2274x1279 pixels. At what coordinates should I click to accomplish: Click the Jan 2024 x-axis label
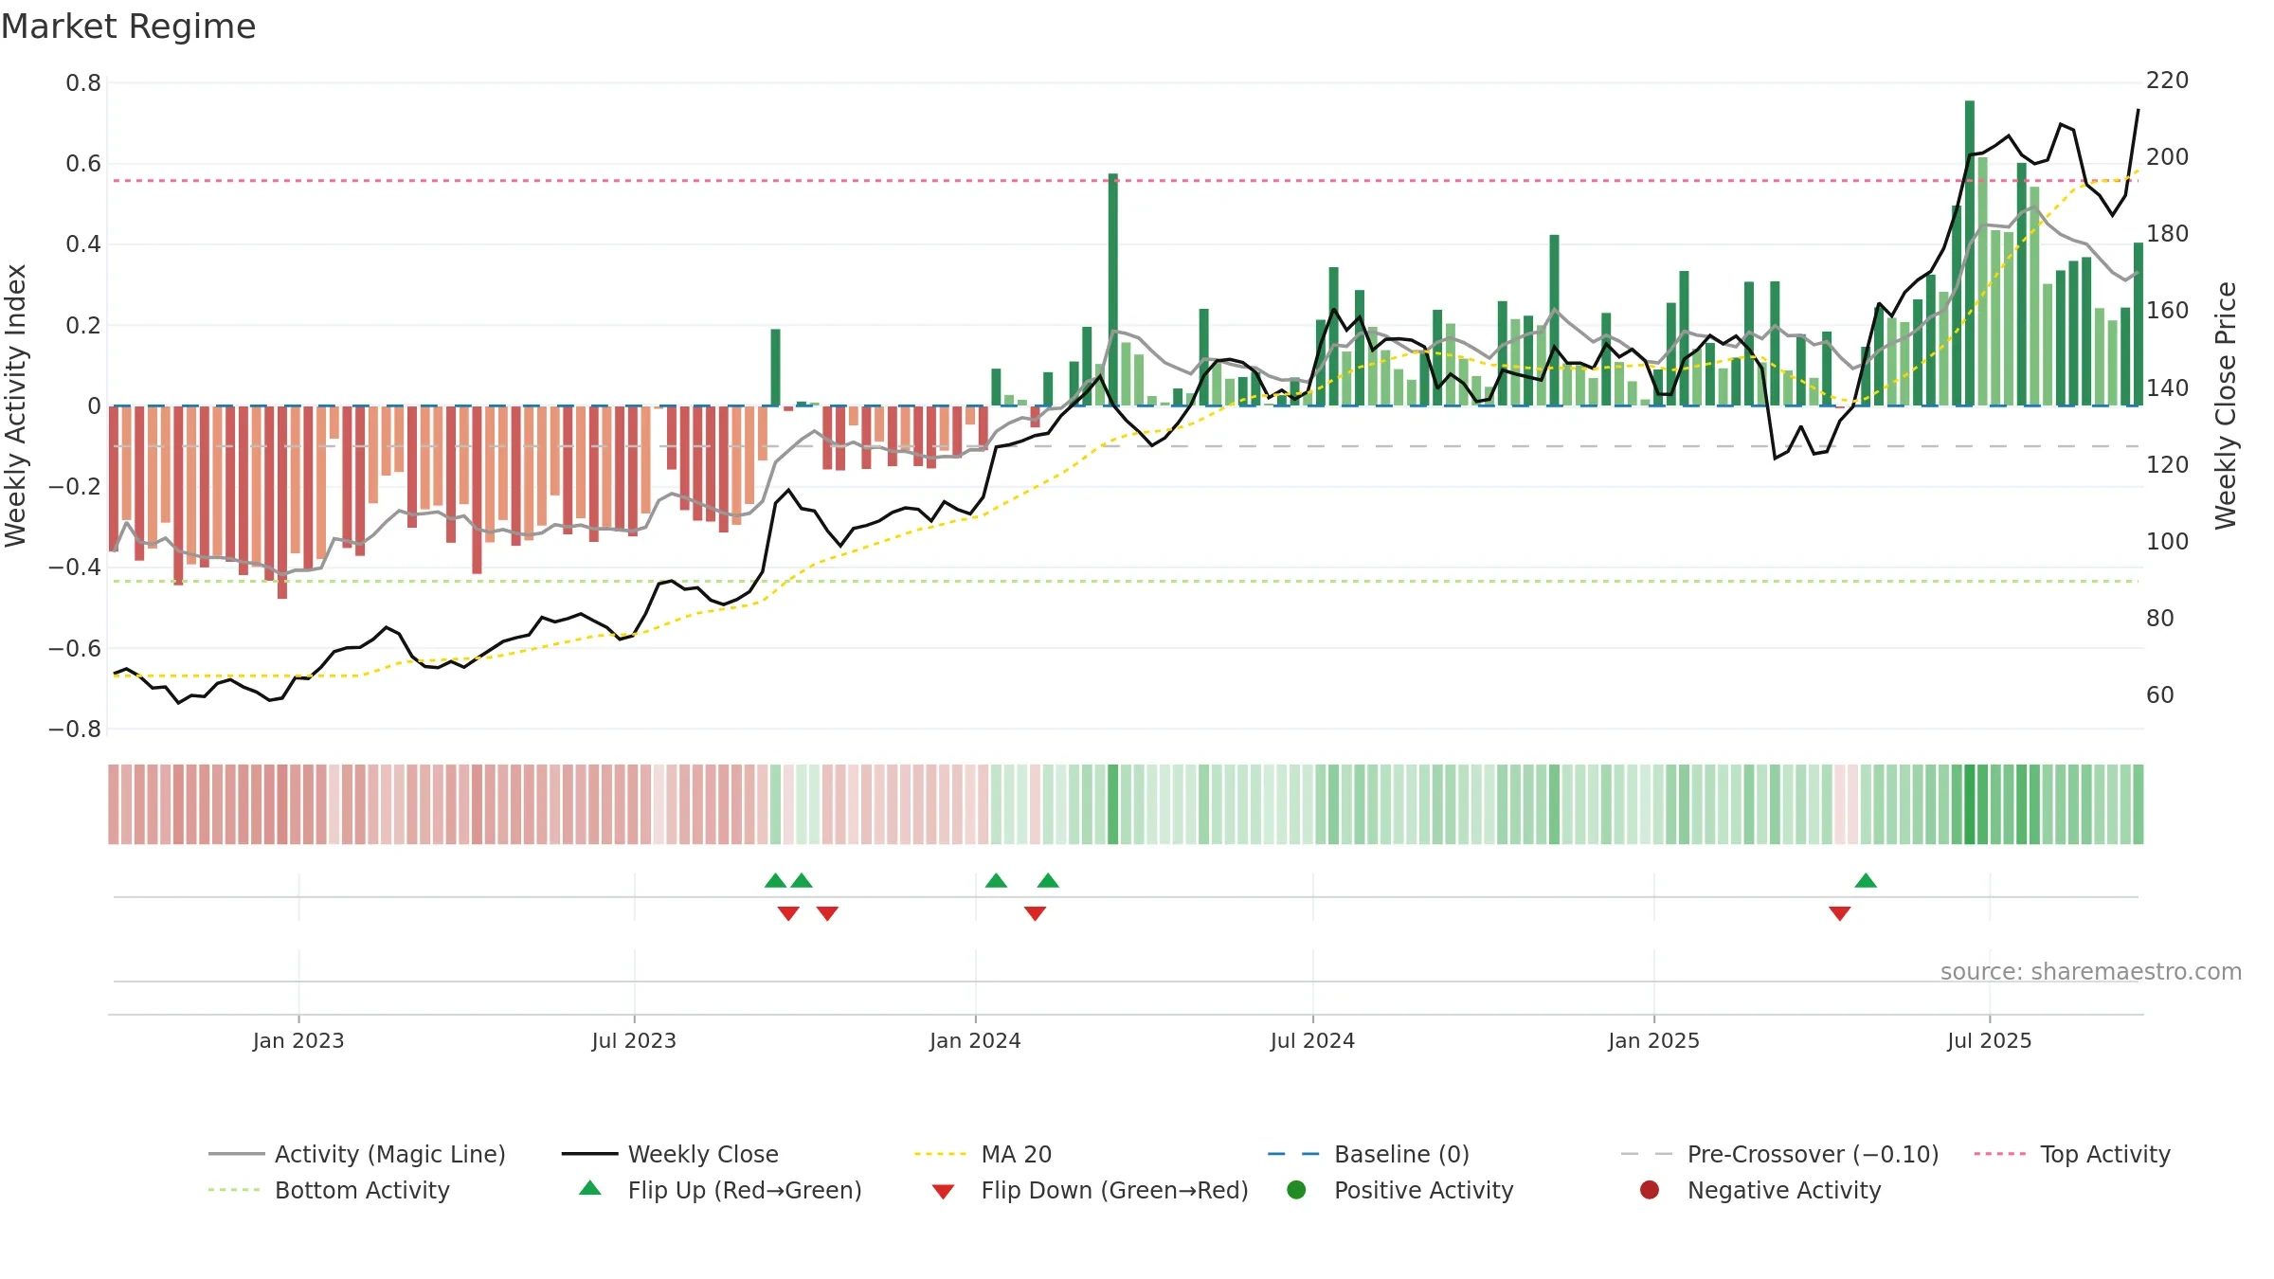pyautogui.click(x=975, y=1041)
